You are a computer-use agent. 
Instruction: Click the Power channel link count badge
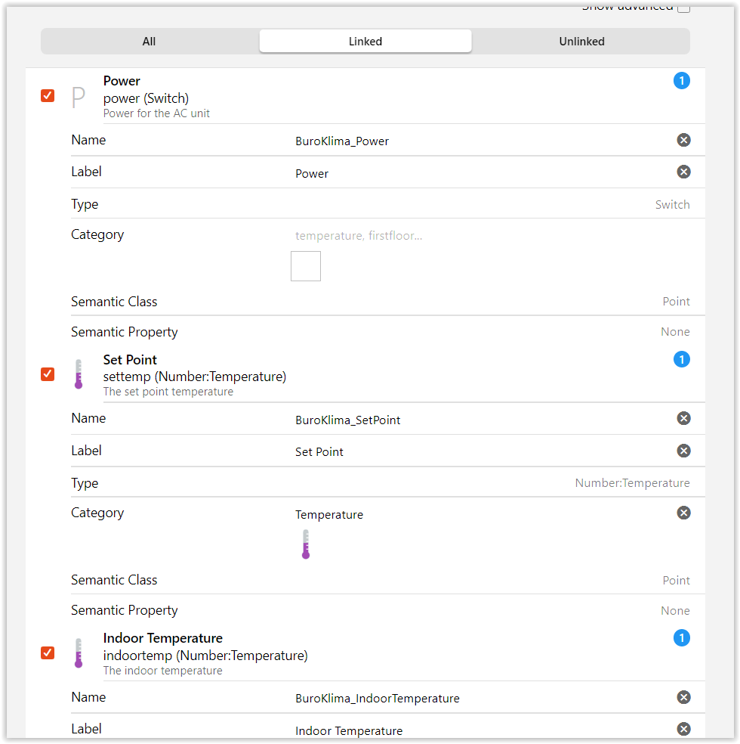coord(681,81)
